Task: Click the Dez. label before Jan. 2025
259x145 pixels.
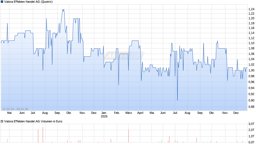Action: [x=94, y=113]
